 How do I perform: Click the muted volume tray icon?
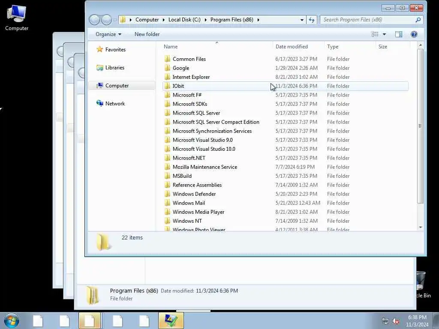tap(396, 321)
